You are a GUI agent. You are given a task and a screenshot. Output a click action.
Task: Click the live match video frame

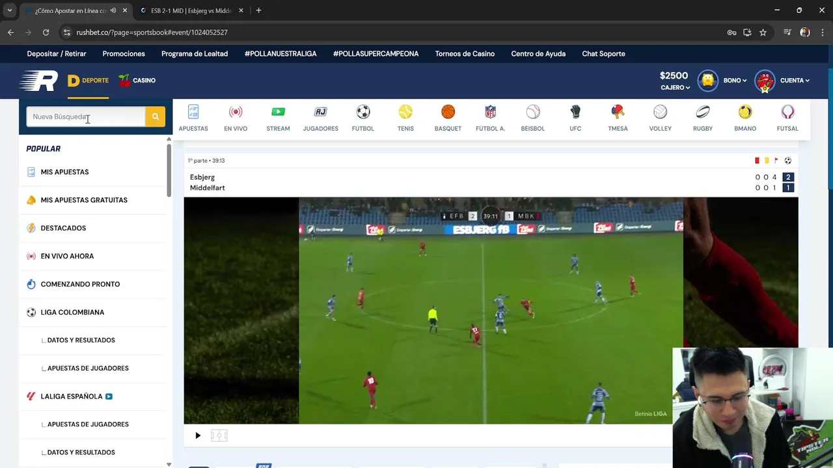(491, 311)
